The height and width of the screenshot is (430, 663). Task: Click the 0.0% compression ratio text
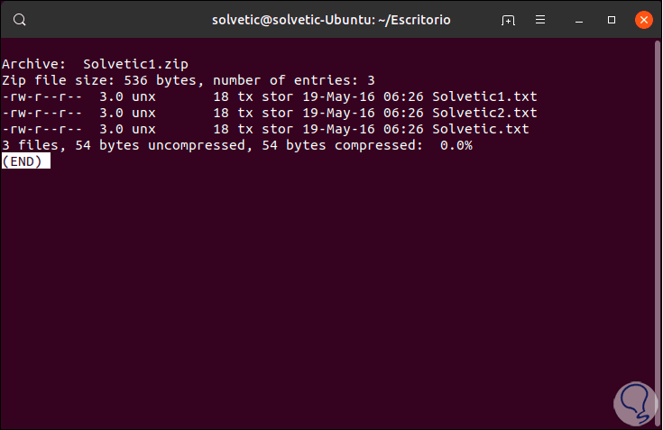pos(456,145)
